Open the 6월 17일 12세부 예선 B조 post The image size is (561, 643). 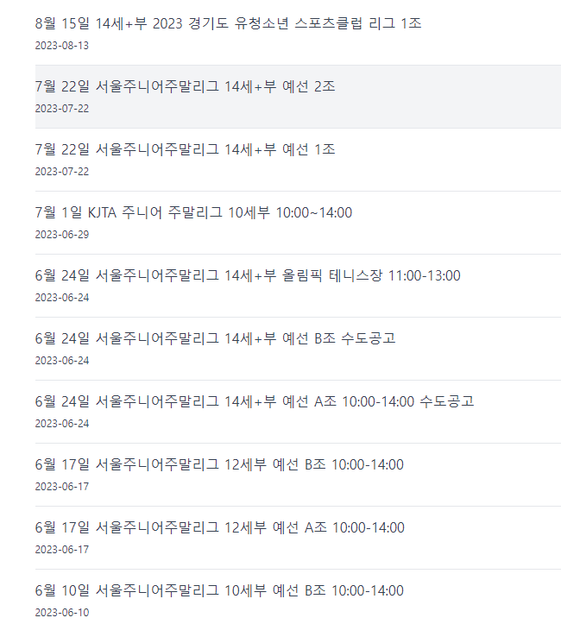[x=219, y=464]
